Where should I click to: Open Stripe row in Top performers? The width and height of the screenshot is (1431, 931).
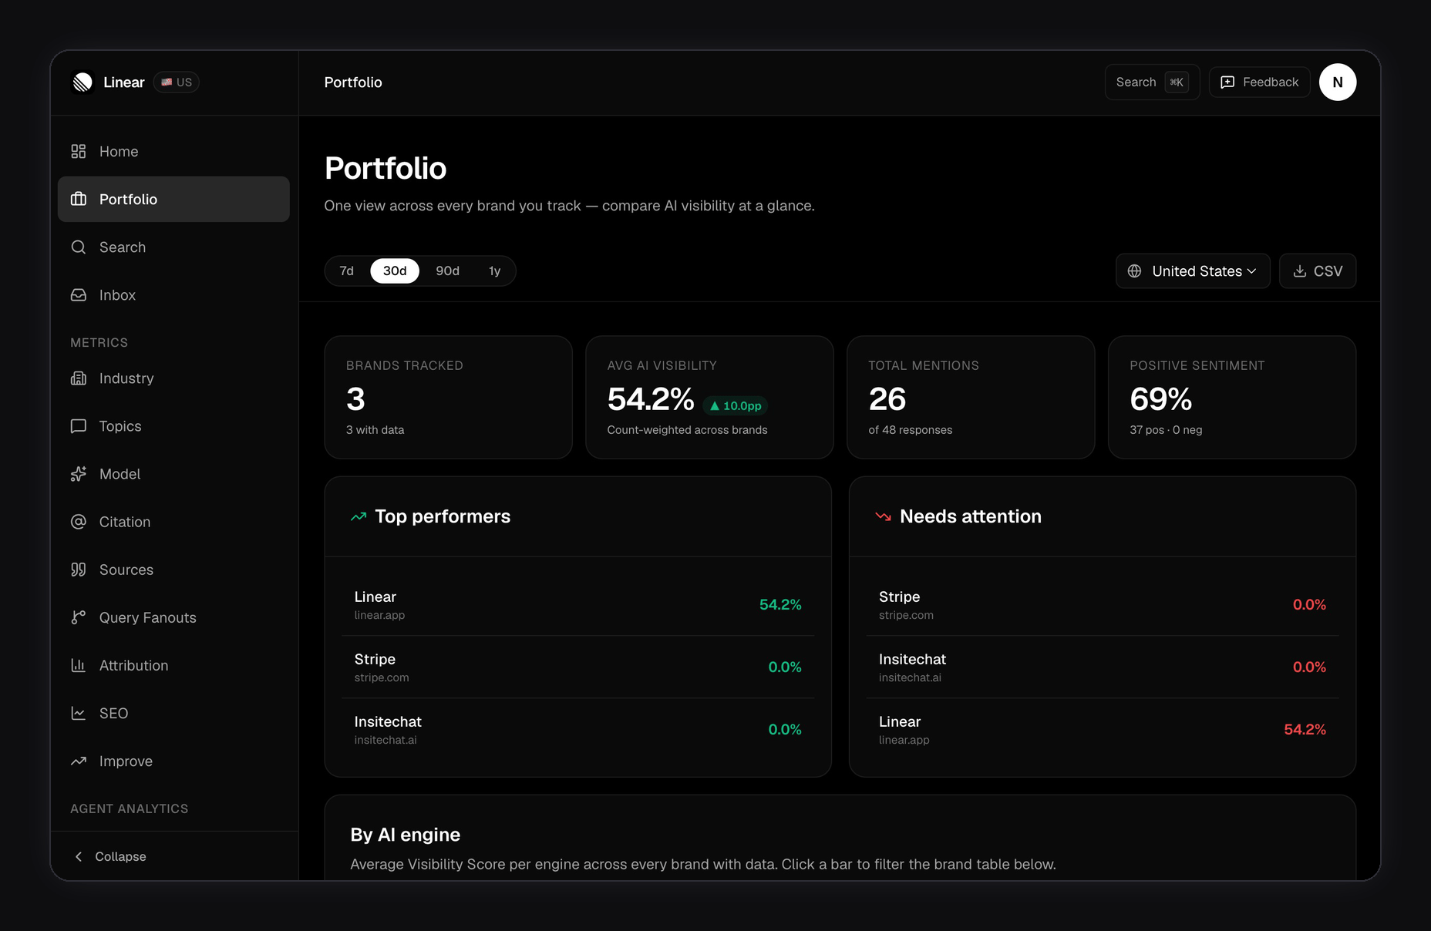coord(577,667)
